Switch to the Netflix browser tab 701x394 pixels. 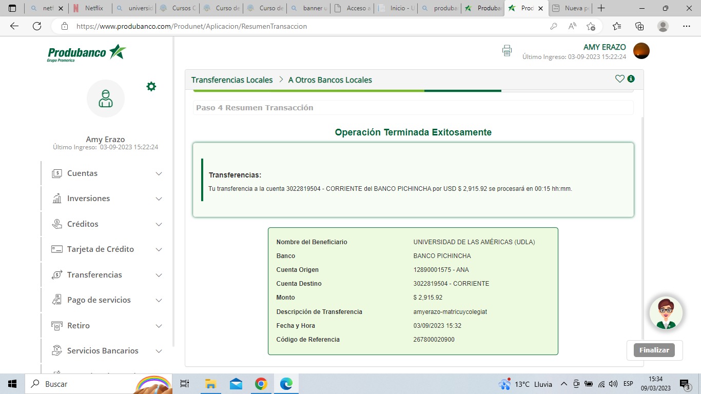(90, 8)
